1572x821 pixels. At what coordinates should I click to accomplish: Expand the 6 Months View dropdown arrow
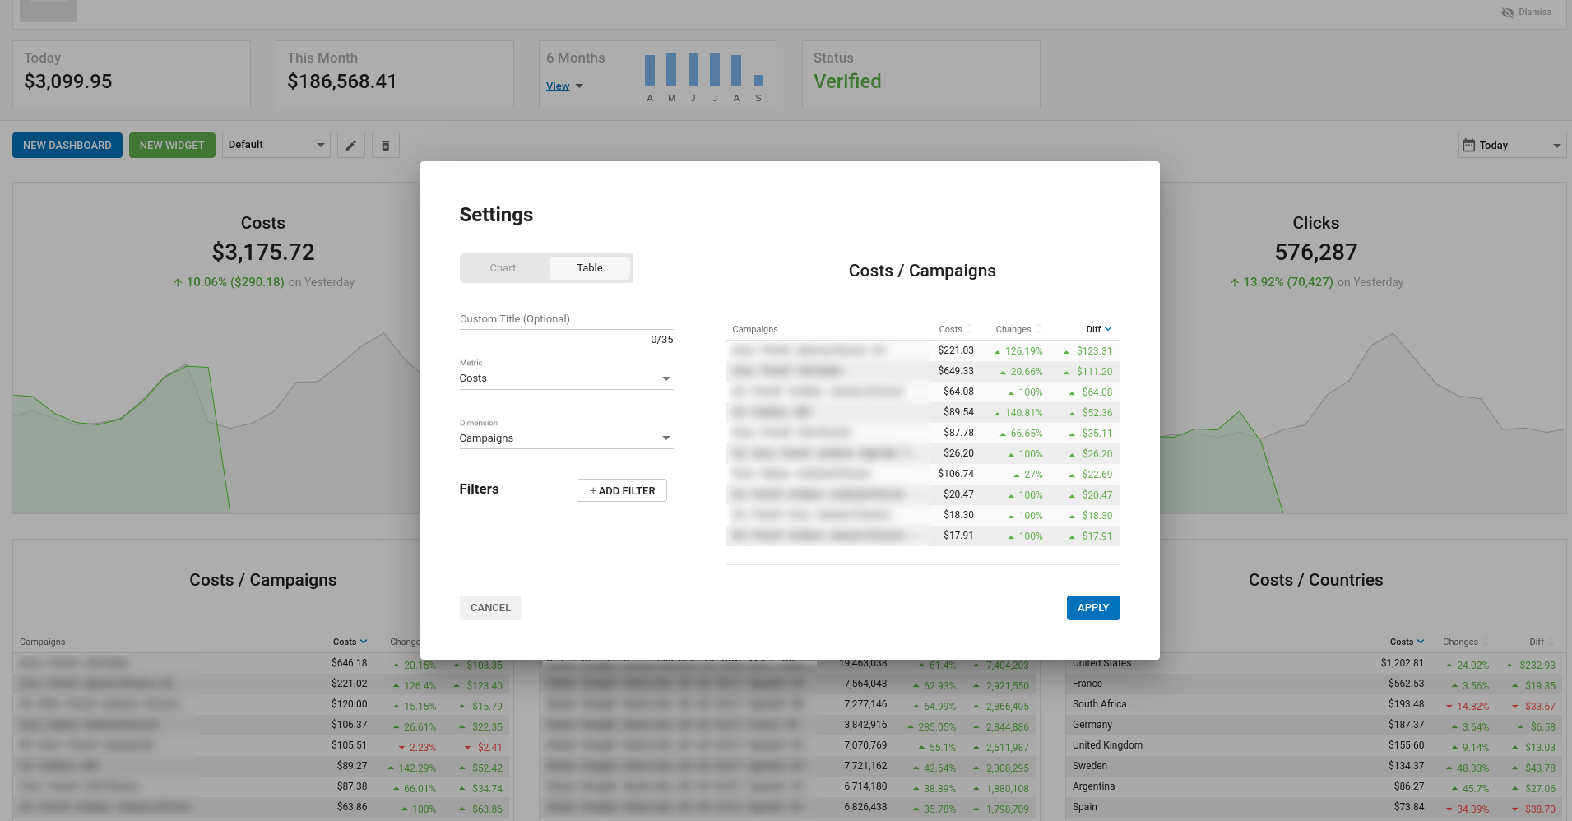click(579, 86)
